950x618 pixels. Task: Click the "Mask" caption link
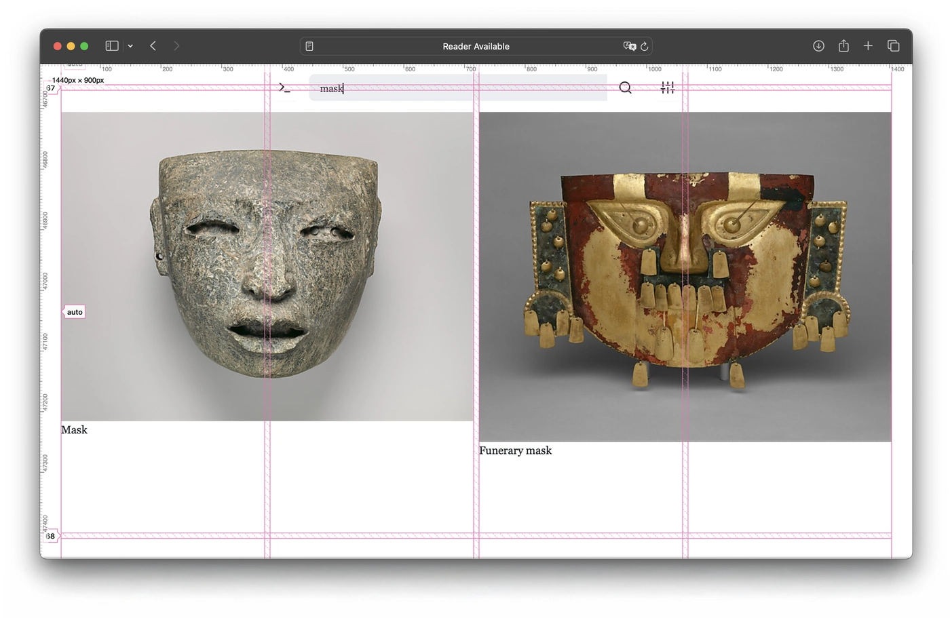pyautogui.click(x=75, y=430)
